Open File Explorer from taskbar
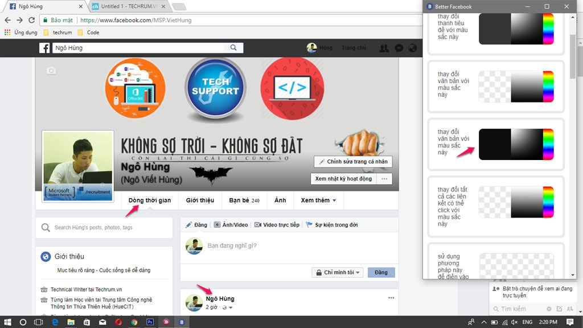Screen dimensions: 583x328 71,322
